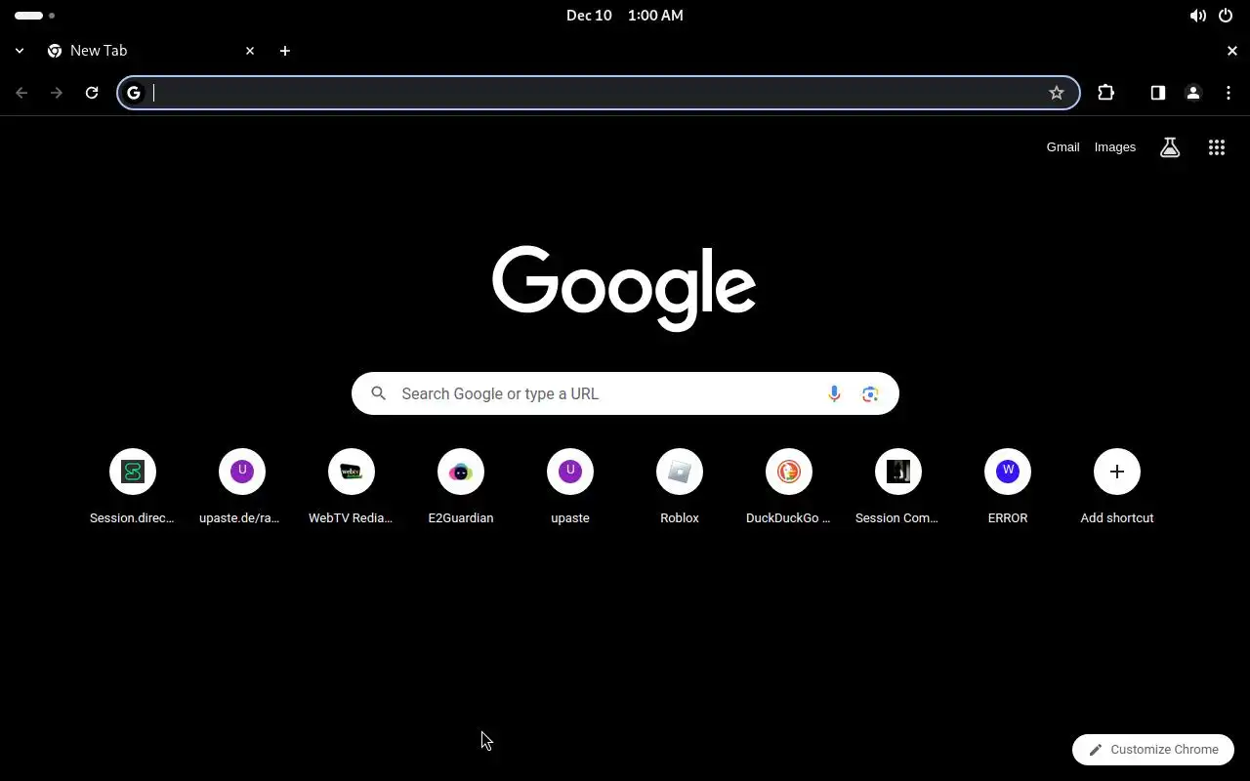
Task: Search by image with Google Lens
Action: [870, 393]
